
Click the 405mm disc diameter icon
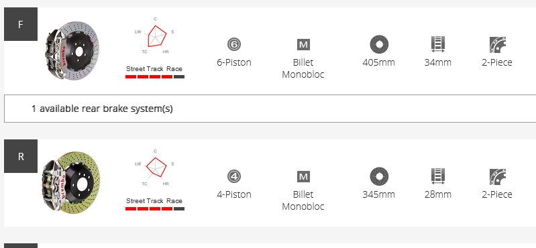coord(379,44)
